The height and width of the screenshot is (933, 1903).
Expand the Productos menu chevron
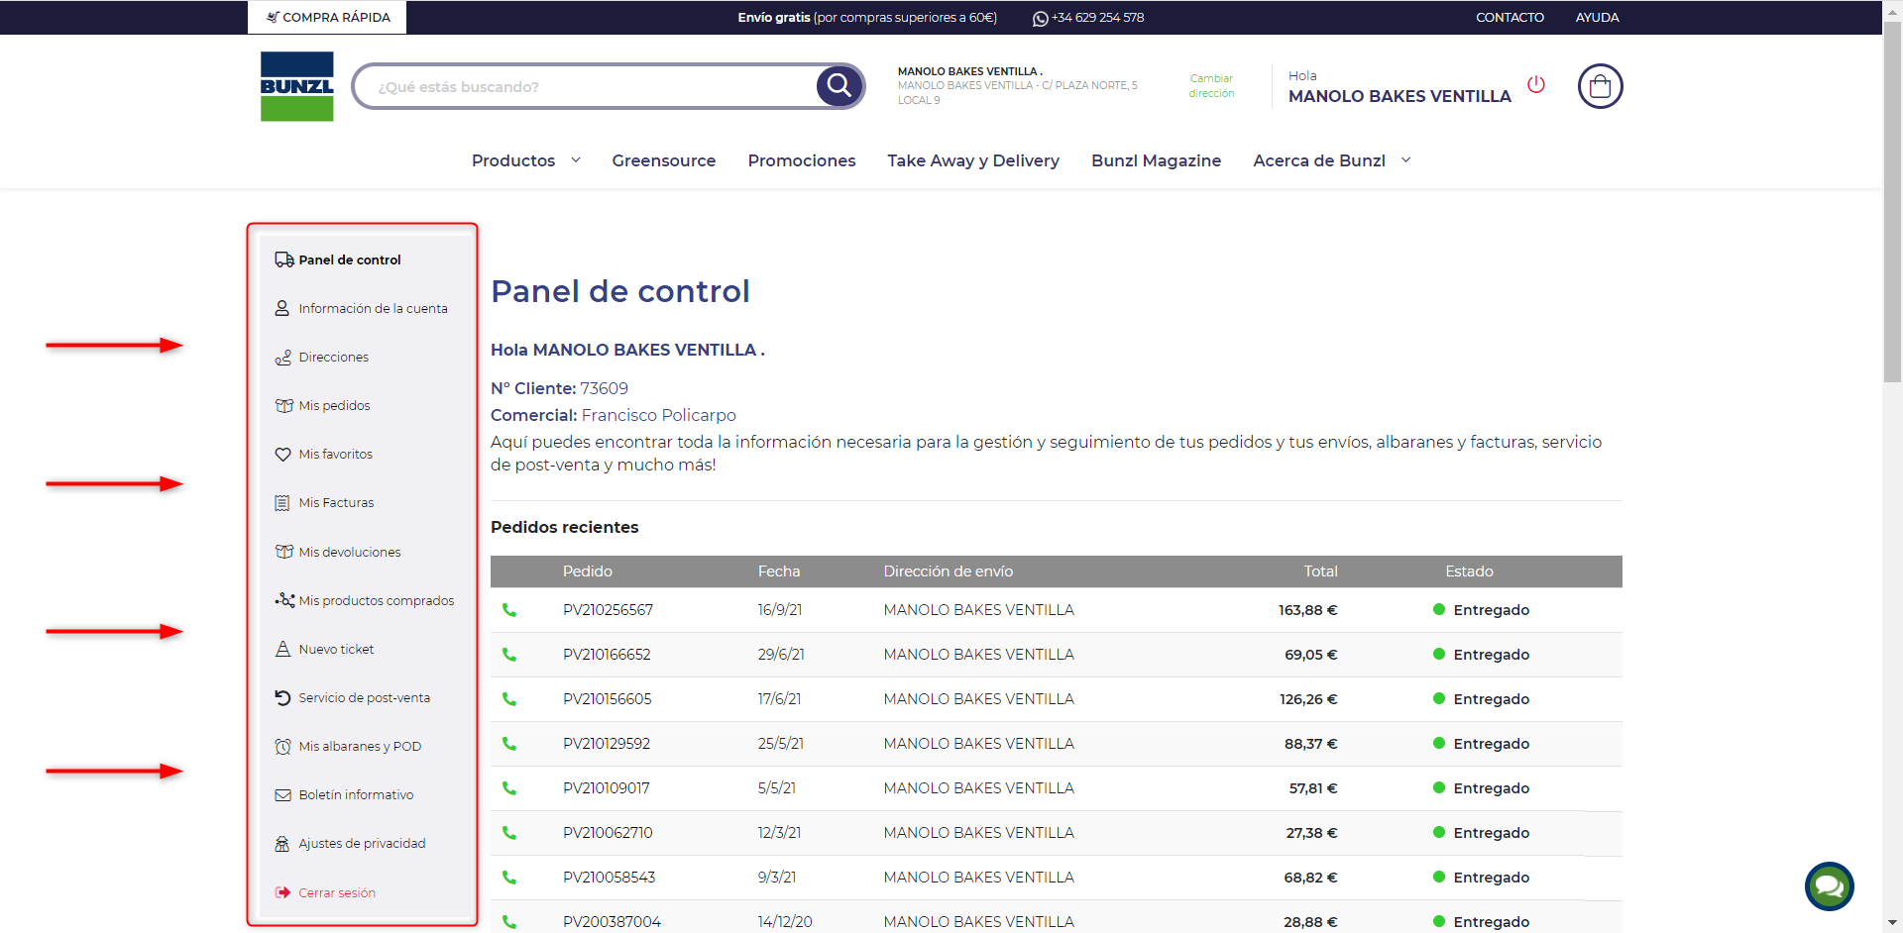coord(576,160)
